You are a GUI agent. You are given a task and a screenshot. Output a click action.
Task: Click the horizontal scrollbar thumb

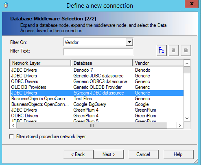tap(92, 125)
